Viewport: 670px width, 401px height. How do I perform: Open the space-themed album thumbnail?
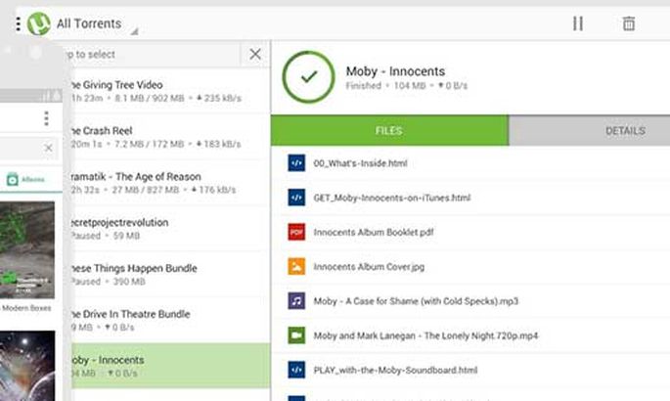click(x=27, y=366)
